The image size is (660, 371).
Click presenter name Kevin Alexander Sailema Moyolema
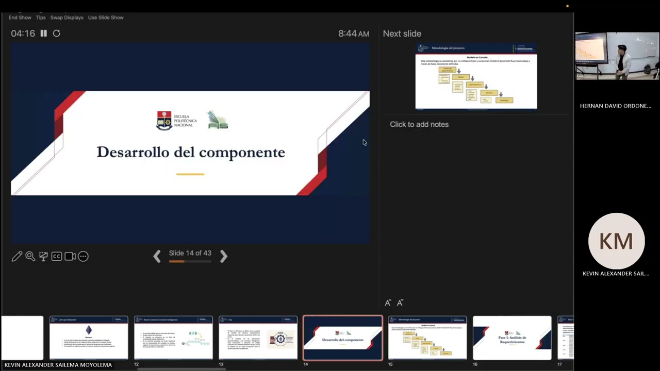[x=58, y=365]
